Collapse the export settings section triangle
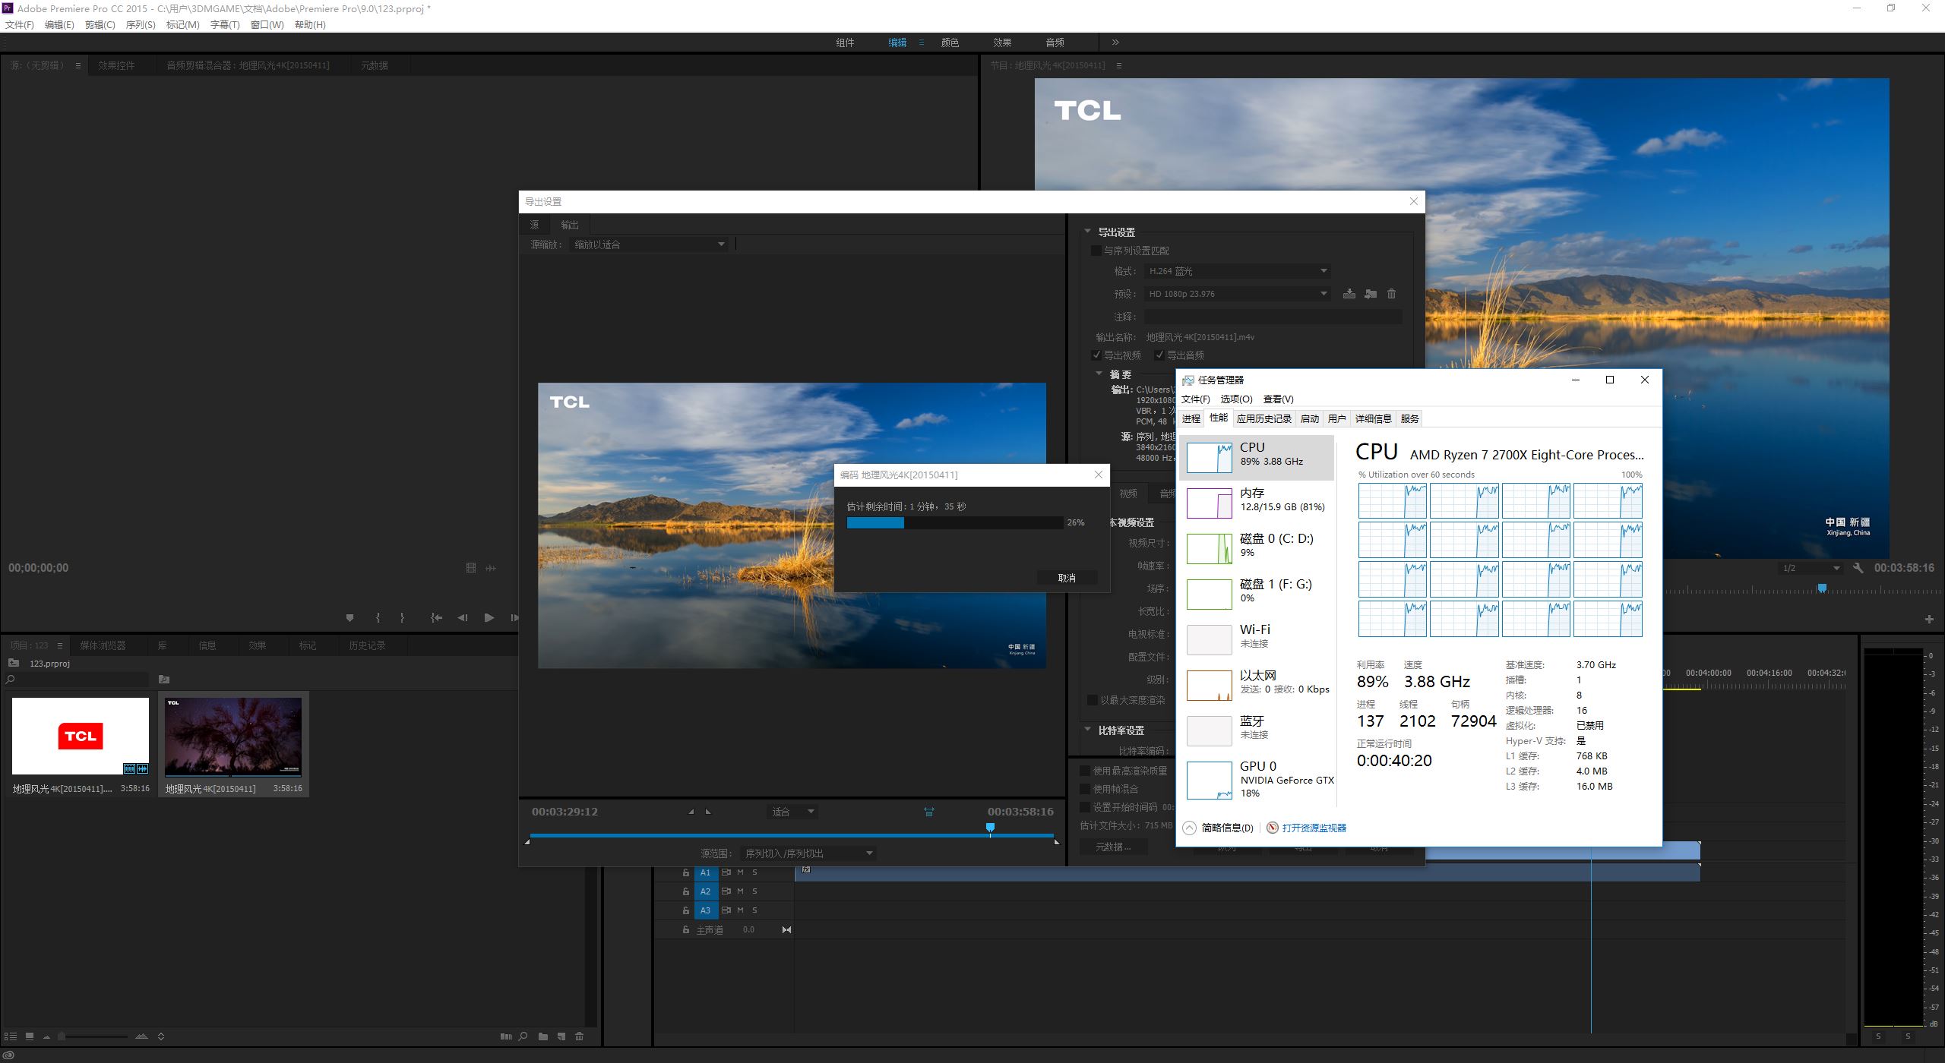This screenshot has height=1063, width=1945. click(1087, 231)
